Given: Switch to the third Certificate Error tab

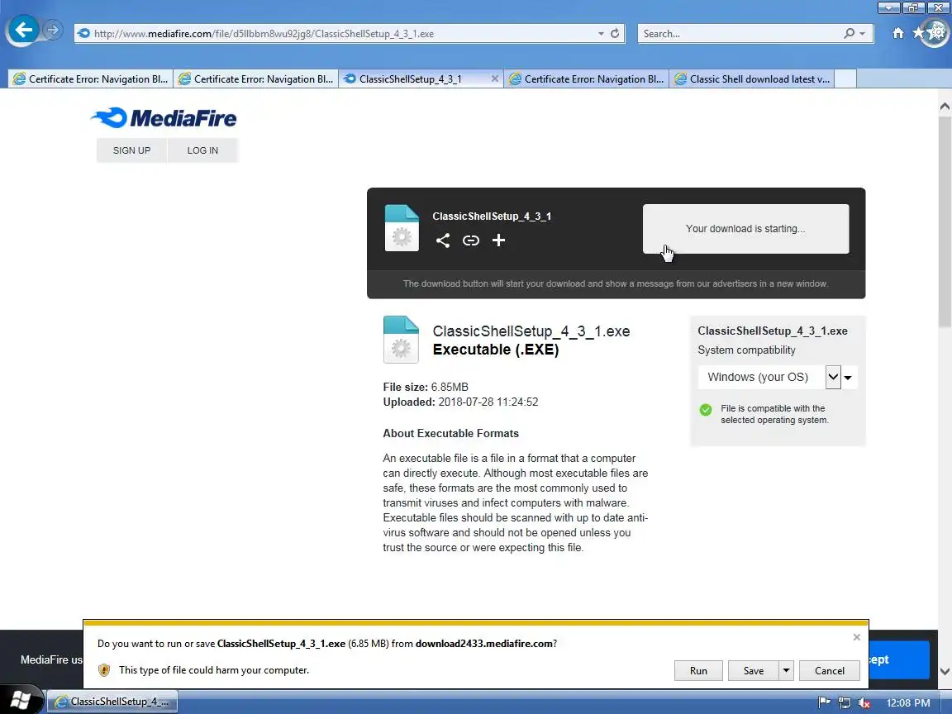Looking at the screenshot, I should pyautogui.click(x=587, y=79).
